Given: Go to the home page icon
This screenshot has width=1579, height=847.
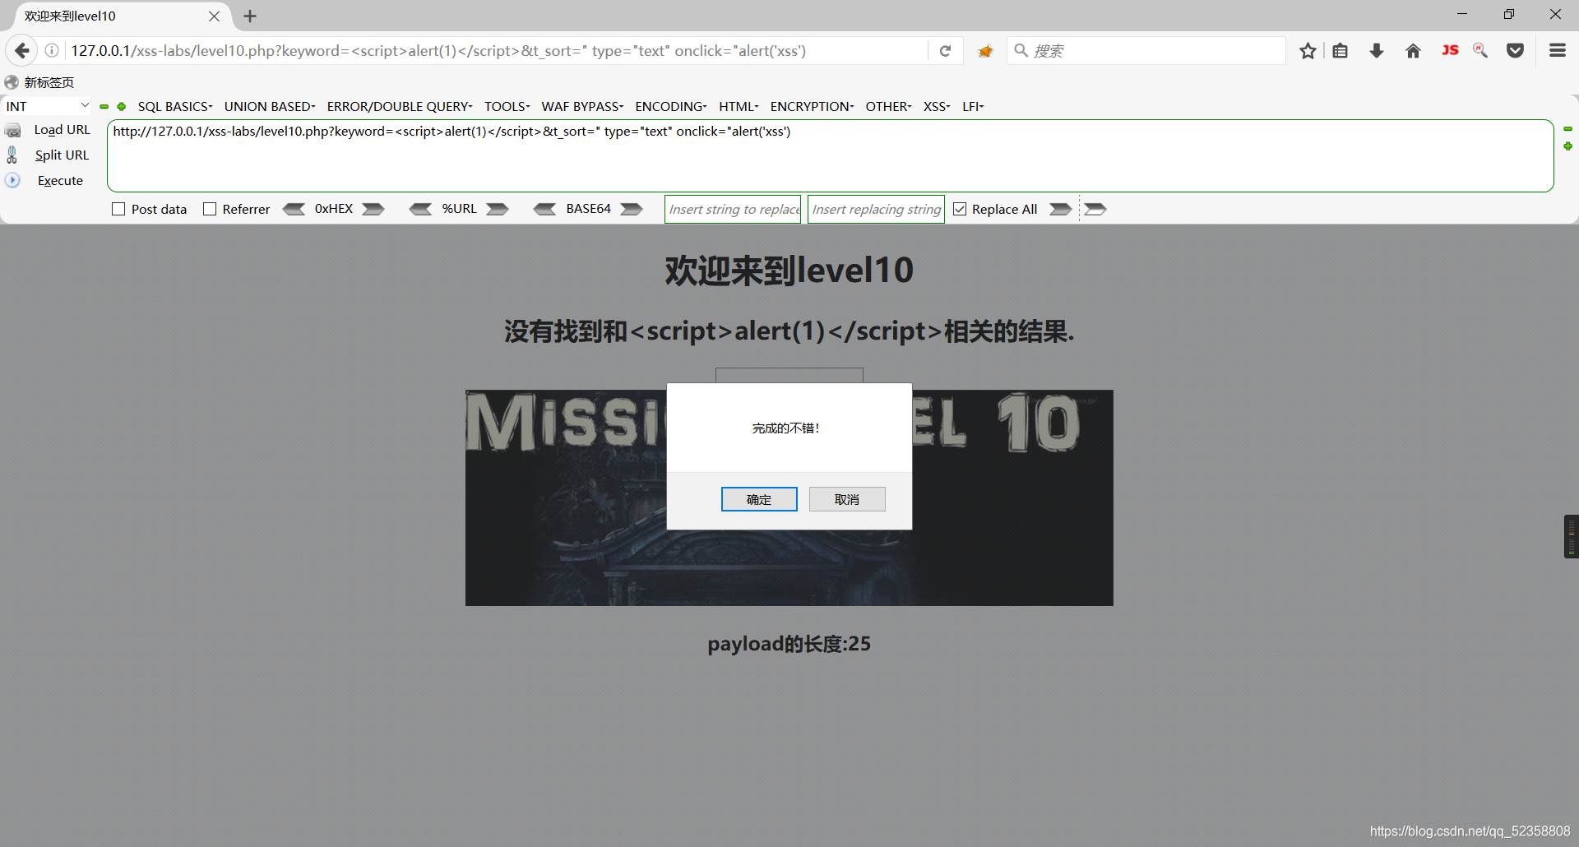Looking at the screenshot, I should click(1413, 51).
